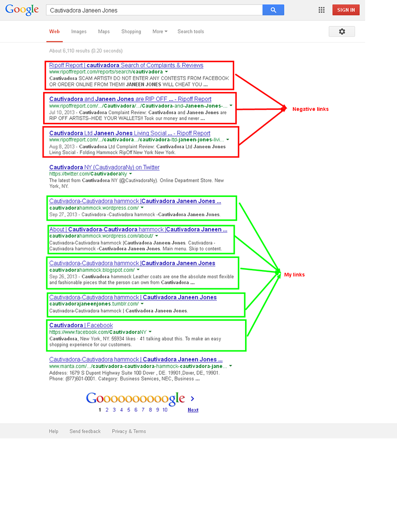The width and height of the screenshot is (397, 507).
Task: Go to results page 5
Action: click(129, 410)
